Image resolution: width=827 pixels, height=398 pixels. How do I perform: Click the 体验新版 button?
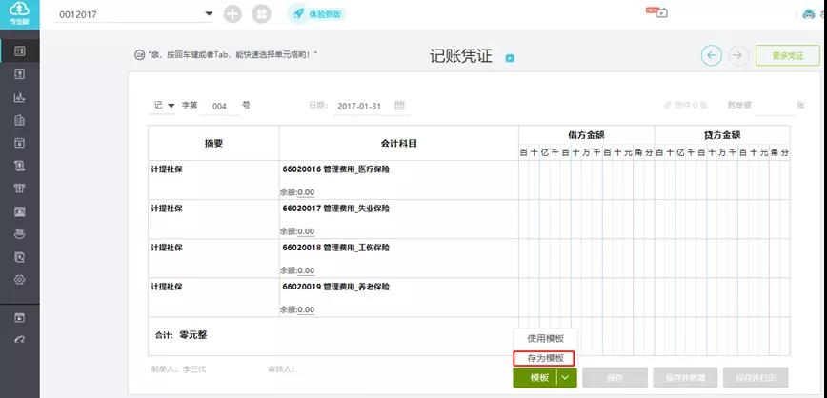click(317, 13)
